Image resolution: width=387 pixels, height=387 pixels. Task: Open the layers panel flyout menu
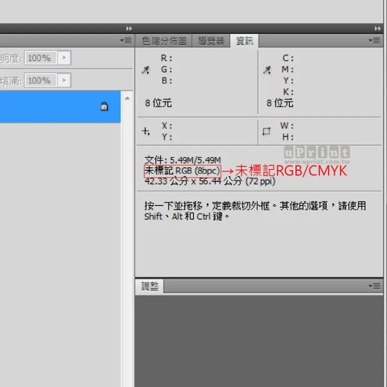pyautogui.click(x=126, y=40)
